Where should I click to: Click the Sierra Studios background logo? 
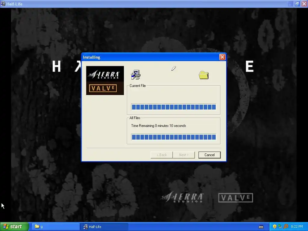click(x=182, y=197)
